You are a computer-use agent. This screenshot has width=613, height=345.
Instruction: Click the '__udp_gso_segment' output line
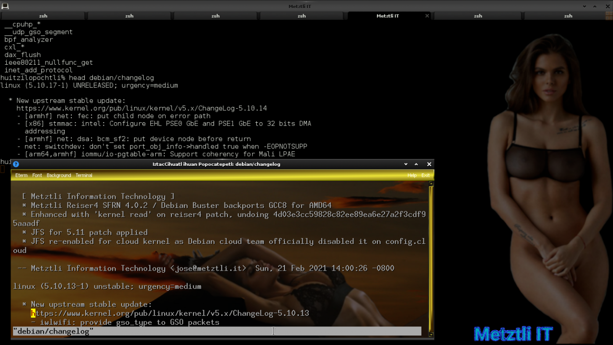pos(39,32)
